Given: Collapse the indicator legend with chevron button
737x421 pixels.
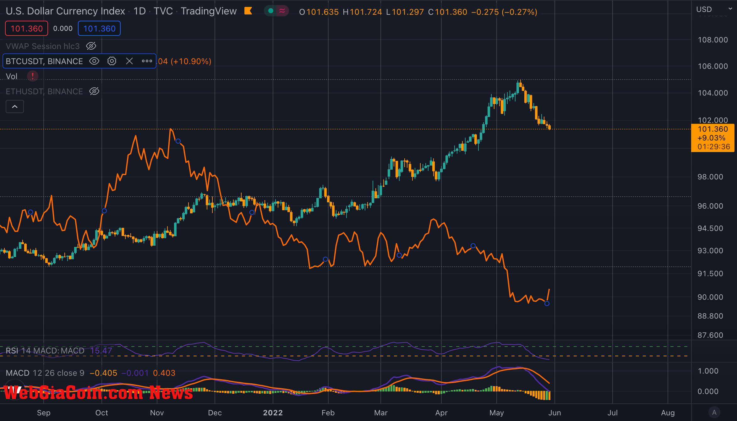Looking at the screenshot, I should click(15, 107).
